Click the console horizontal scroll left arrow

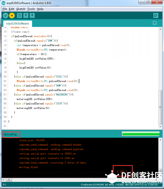pos(3,180)
